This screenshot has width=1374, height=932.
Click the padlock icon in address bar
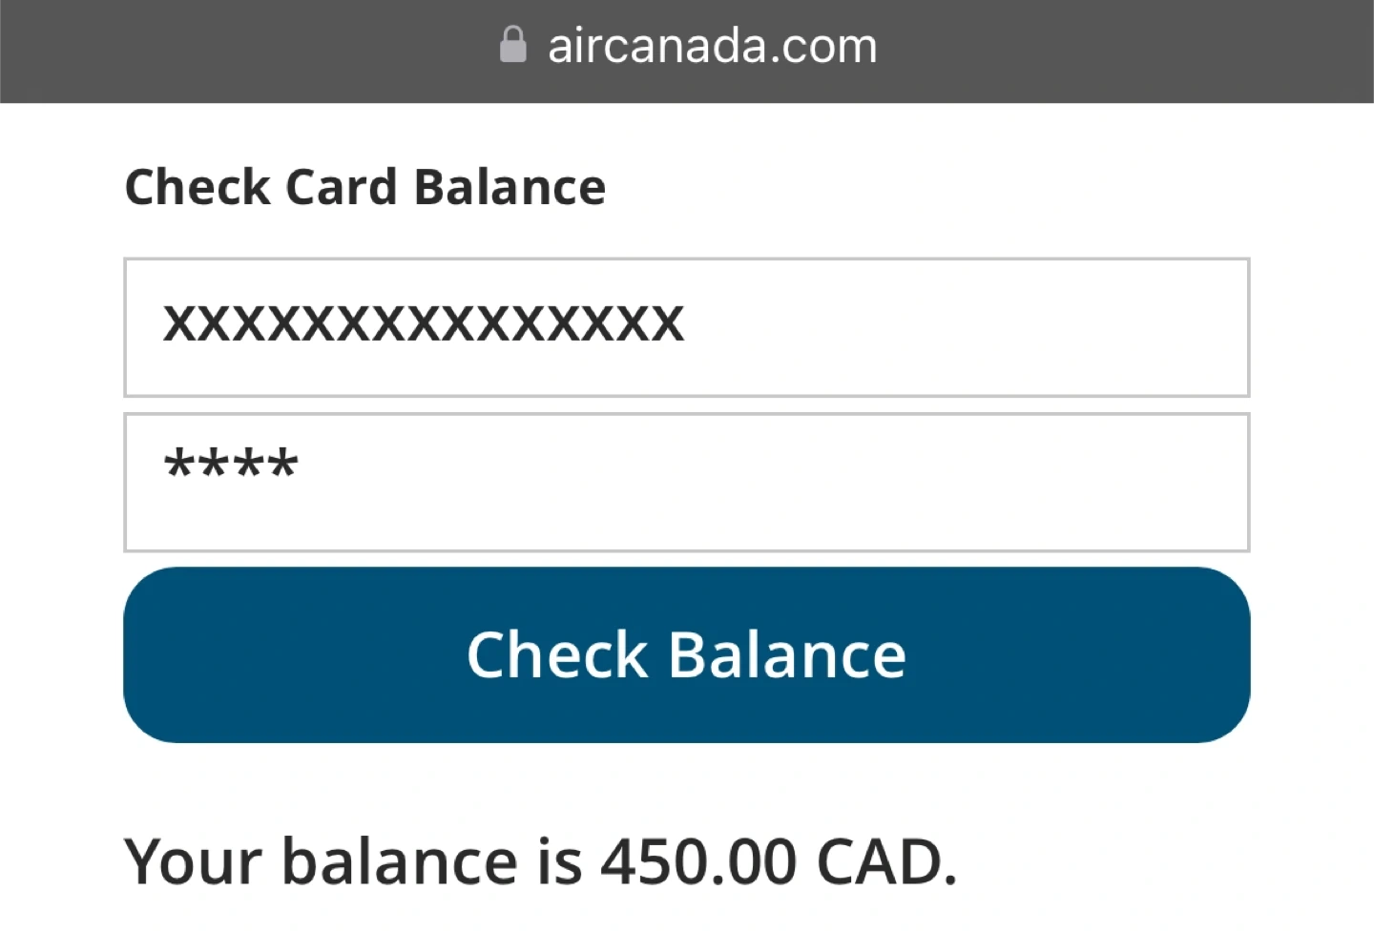tap(512, 45)
